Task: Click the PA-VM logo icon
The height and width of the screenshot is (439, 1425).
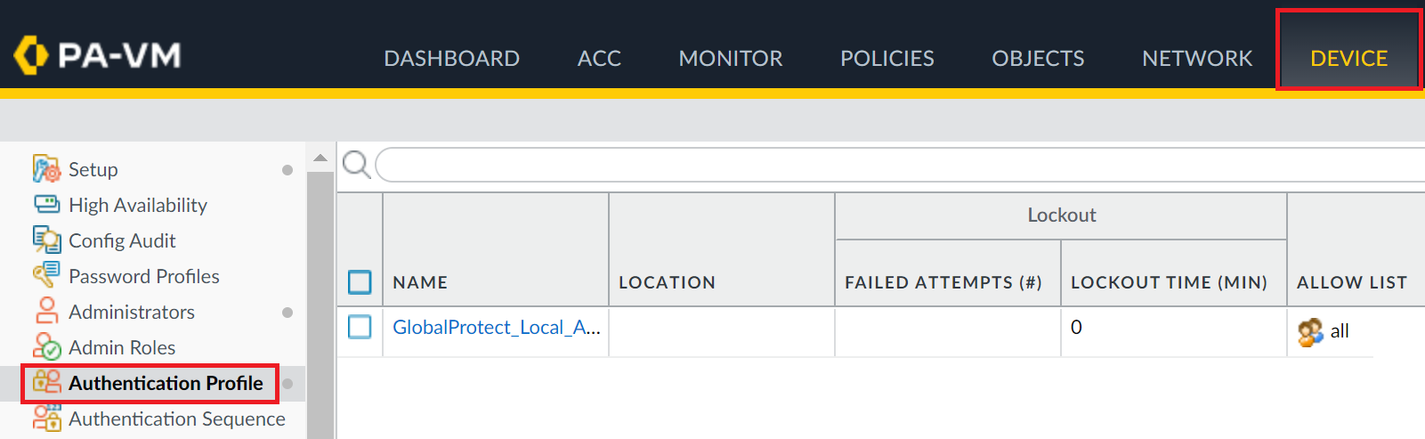Action: 31,55
